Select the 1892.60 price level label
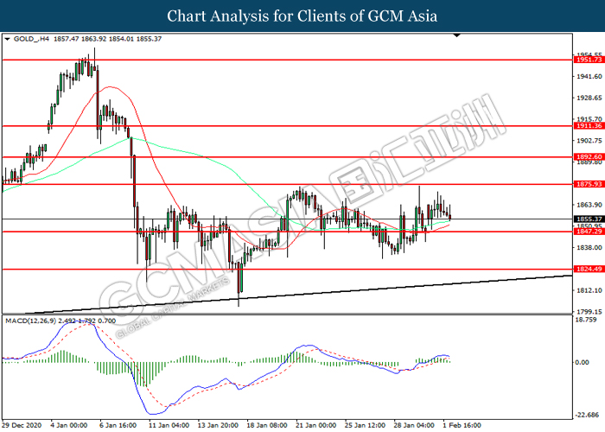 coord(589,157)
